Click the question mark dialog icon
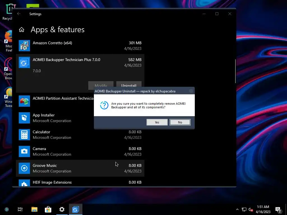The height and width of the screenshot is (215, 287). [x=104, y=105]
